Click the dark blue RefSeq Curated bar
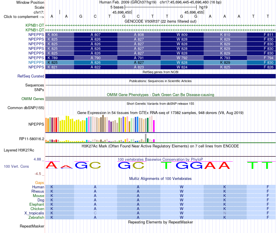Image resolution: width=276 pixels, height=233 pixels. pyautogui.click(x=160, y=76)
